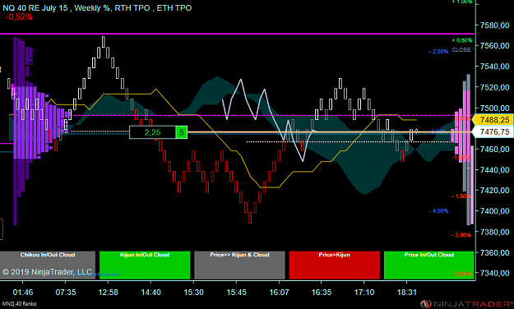Select the white 7476,75 current price marker
The image size is (514, 309).
(x=493, y=131)
